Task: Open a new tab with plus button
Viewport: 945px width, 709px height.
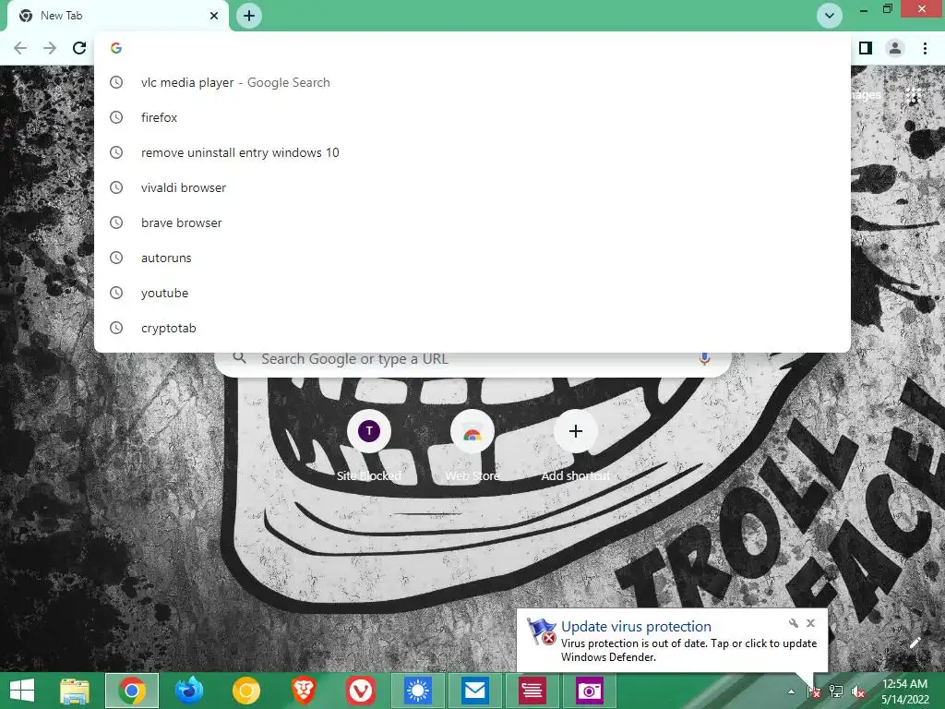Action: click(249, 16)
